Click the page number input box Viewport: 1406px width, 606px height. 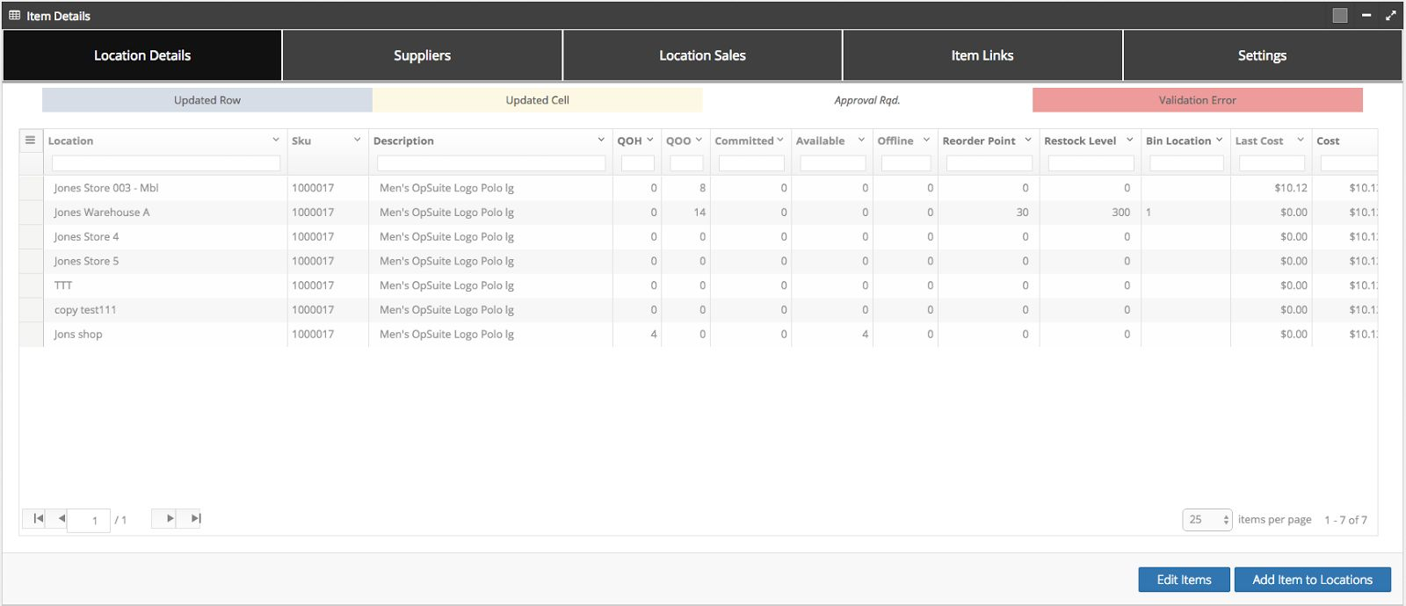pyautogui.click(x=89, y=520)
